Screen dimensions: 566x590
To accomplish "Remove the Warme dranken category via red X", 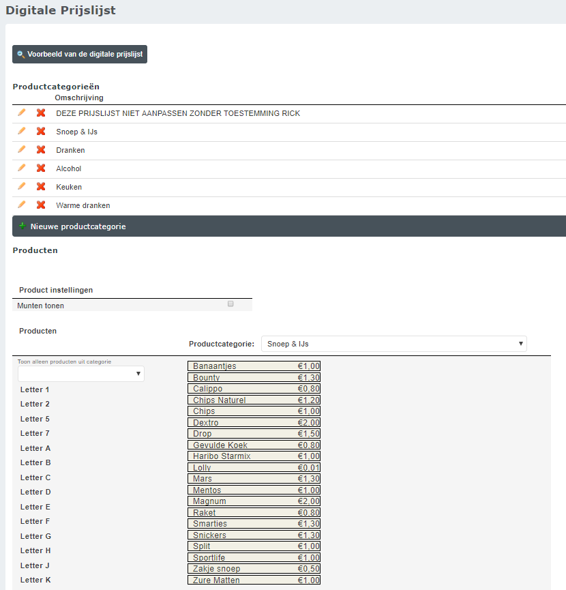I will pos(41,205).
